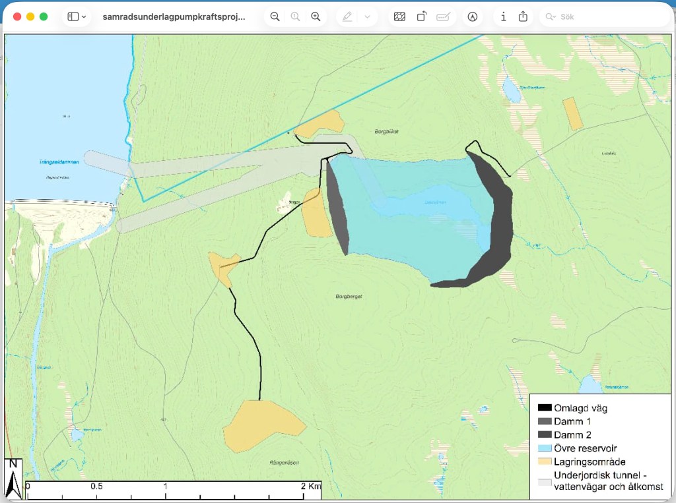Click the rotate page icon

(421, 16)
